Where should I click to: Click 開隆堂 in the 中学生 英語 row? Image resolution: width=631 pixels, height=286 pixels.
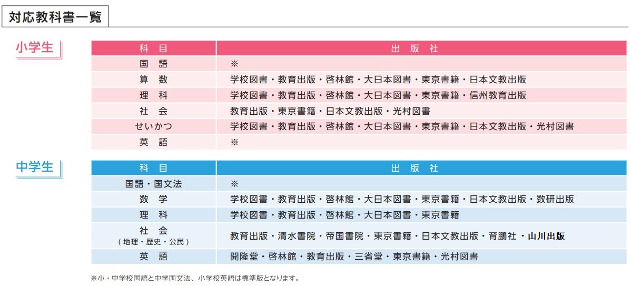(244, 256)
